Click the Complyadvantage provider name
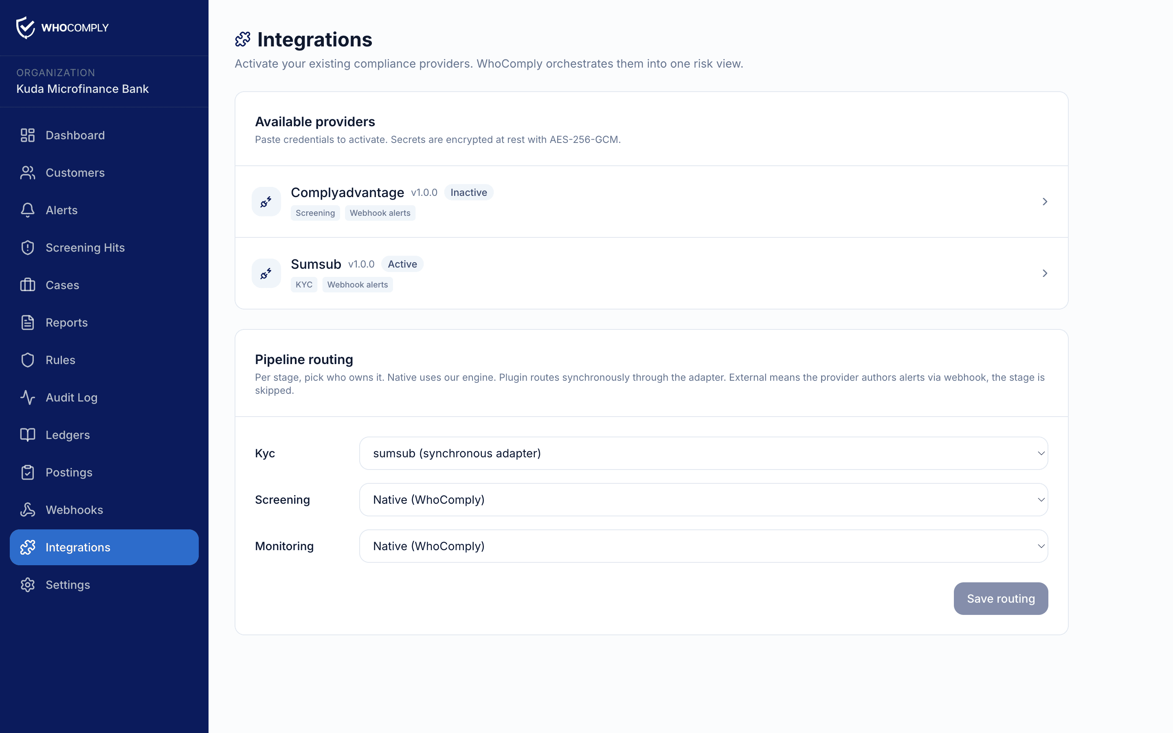 (347, 193)
